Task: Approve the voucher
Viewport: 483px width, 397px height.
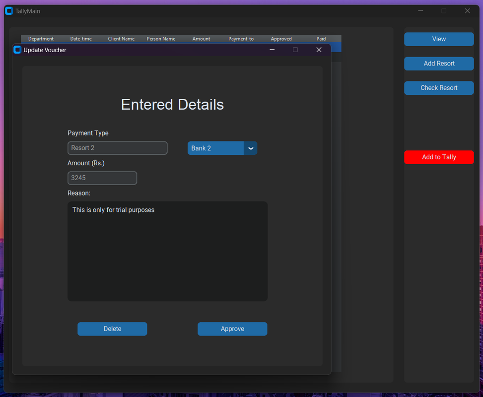Action: [232, 329]
